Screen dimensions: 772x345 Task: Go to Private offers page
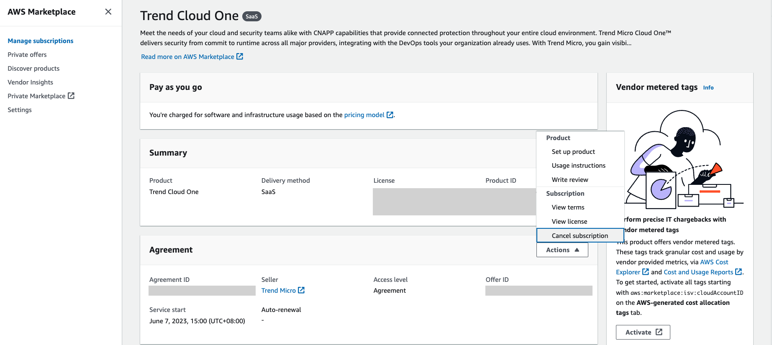pyautogui.click(x=27, y=54)
